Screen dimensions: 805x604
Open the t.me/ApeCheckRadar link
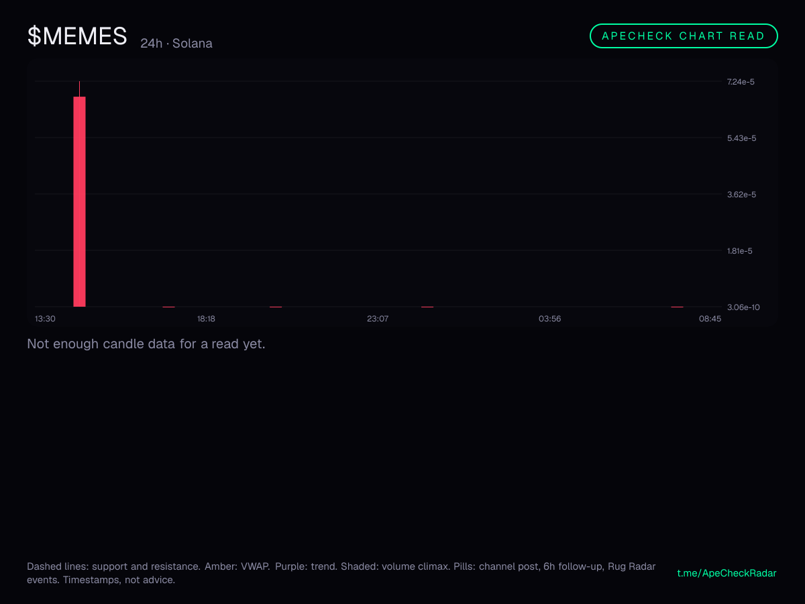click(x=727, y=573)
